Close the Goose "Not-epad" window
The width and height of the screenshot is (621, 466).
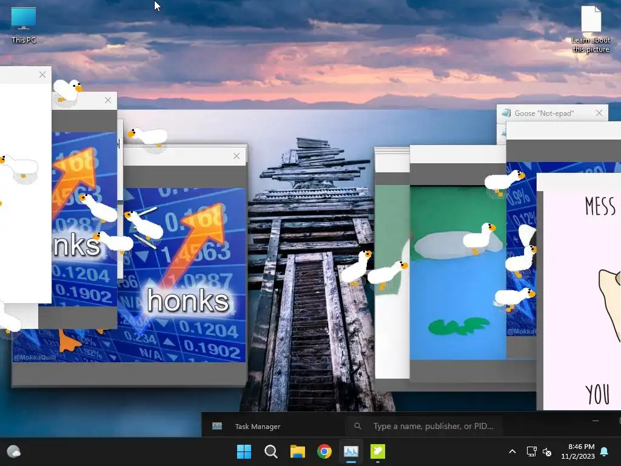coord(599,113)
